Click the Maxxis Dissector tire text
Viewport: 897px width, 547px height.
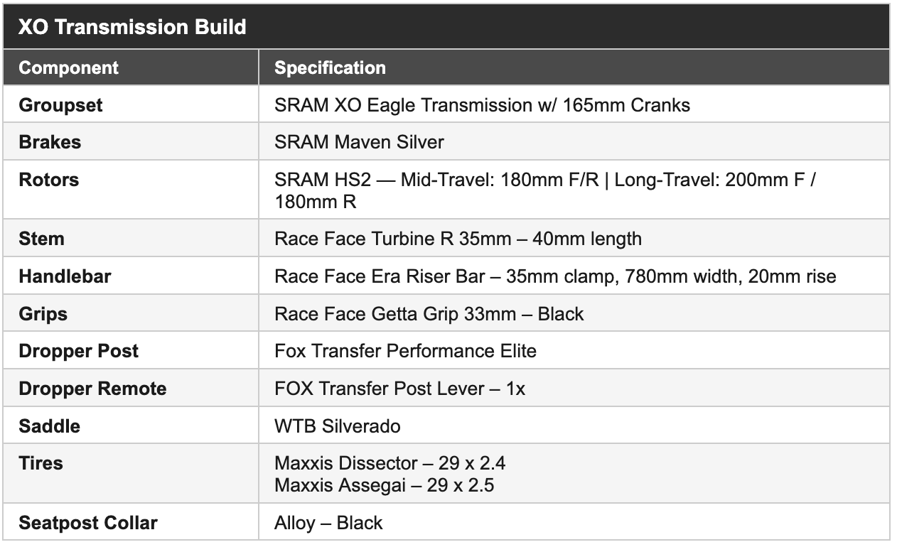pos(390,463)
